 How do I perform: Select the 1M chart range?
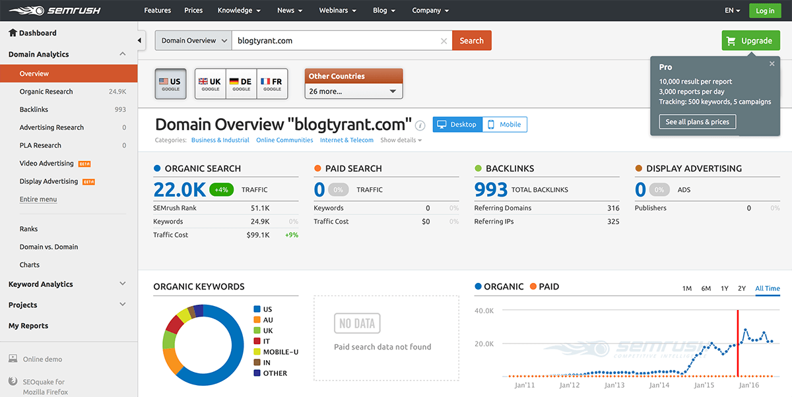pos(687,289)
